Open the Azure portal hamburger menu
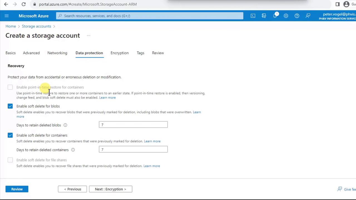This screenshot has width=356, height=200. pyautogui.click(x=7, y=16)
